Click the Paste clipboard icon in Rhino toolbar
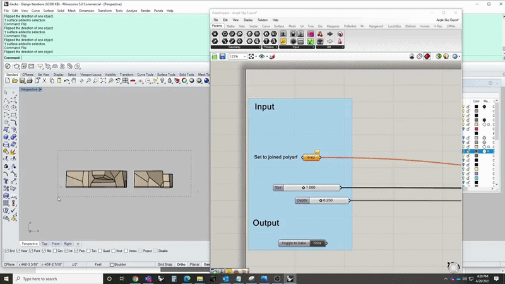Screen dimensions: 505x284 pos(59,81)
